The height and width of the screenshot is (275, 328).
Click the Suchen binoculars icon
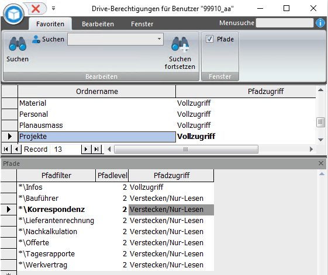pos(18,44)
